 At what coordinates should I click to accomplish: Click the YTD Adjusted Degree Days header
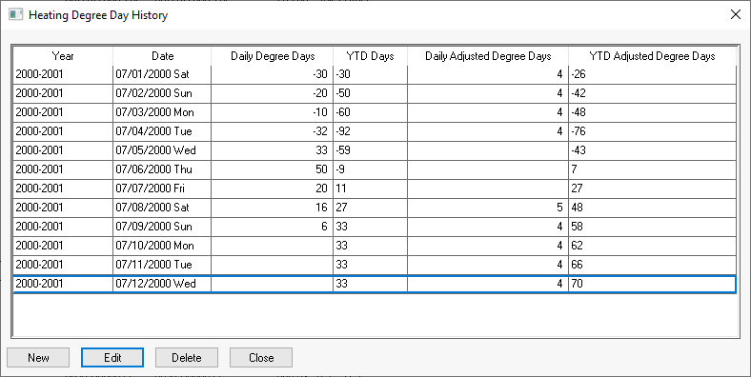(652, 56)
